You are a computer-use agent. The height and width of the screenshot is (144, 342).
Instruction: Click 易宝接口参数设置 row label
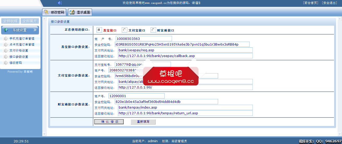pyautogui.click(x=75, y=47)
